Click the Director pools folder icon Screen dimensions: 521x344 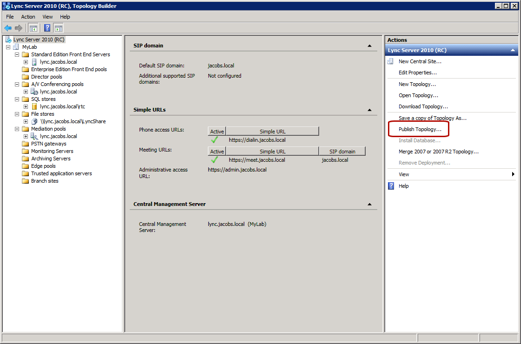coord(26,77)
